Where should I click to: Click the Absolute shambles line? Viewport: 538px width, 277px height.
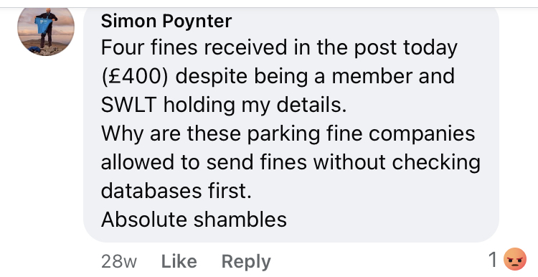194,220
